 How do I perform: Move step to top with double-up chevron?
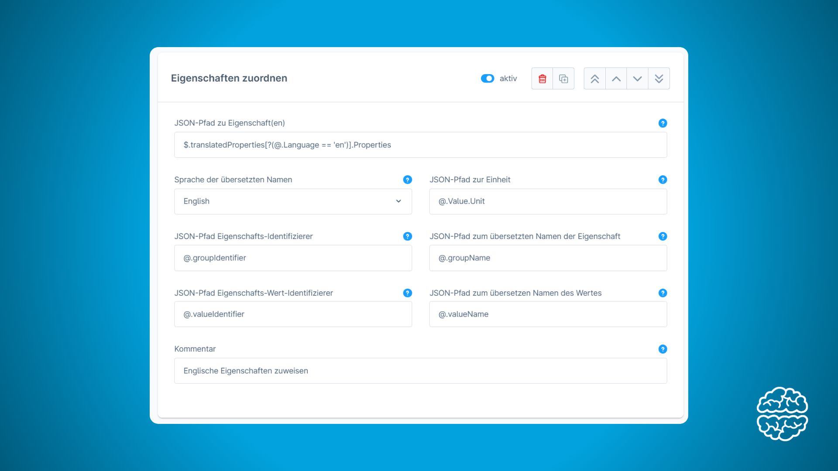pos(594,78)
